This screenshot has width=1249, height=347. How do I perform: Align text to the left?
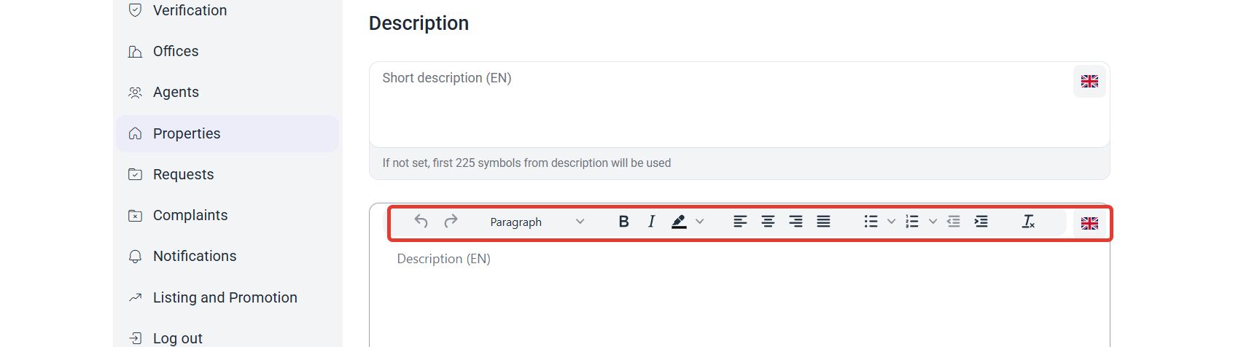tap(740, 222)
